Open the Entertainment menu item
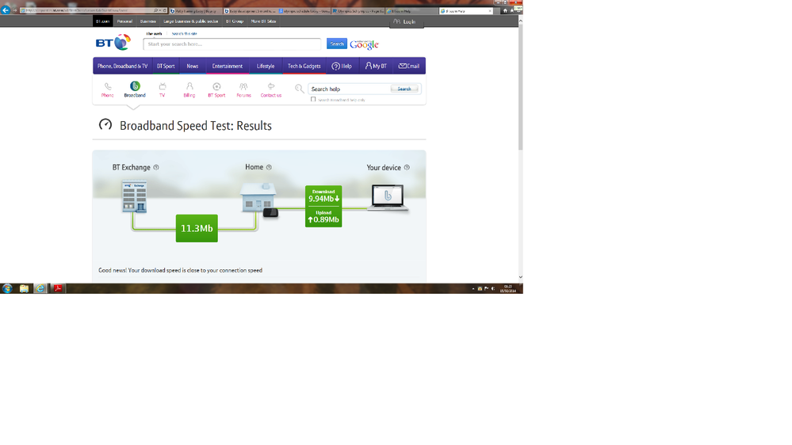Image resolution: width=792 pixels, height=445 pixels. [x=228, y=66]
